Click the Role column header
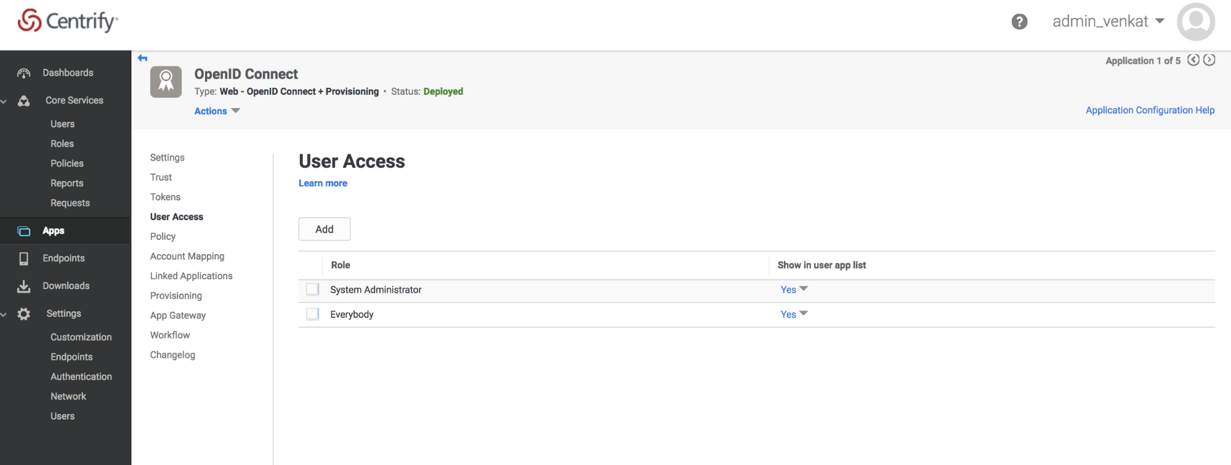Viewport: 1231px width, 465px height. 341,265
